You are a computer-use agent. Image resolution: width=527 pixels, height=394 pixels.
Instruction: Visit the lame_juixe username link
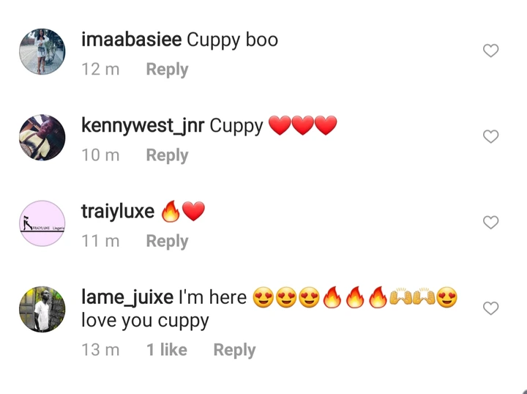coord(127,297)
